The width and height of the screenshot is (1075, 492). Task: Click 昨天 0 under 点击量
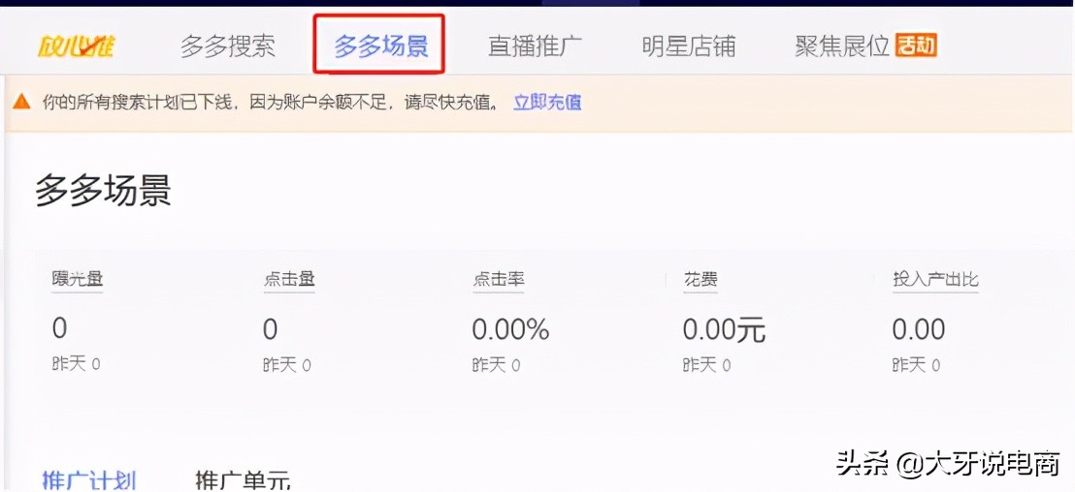pyautogui.click(x=287, y=365)
